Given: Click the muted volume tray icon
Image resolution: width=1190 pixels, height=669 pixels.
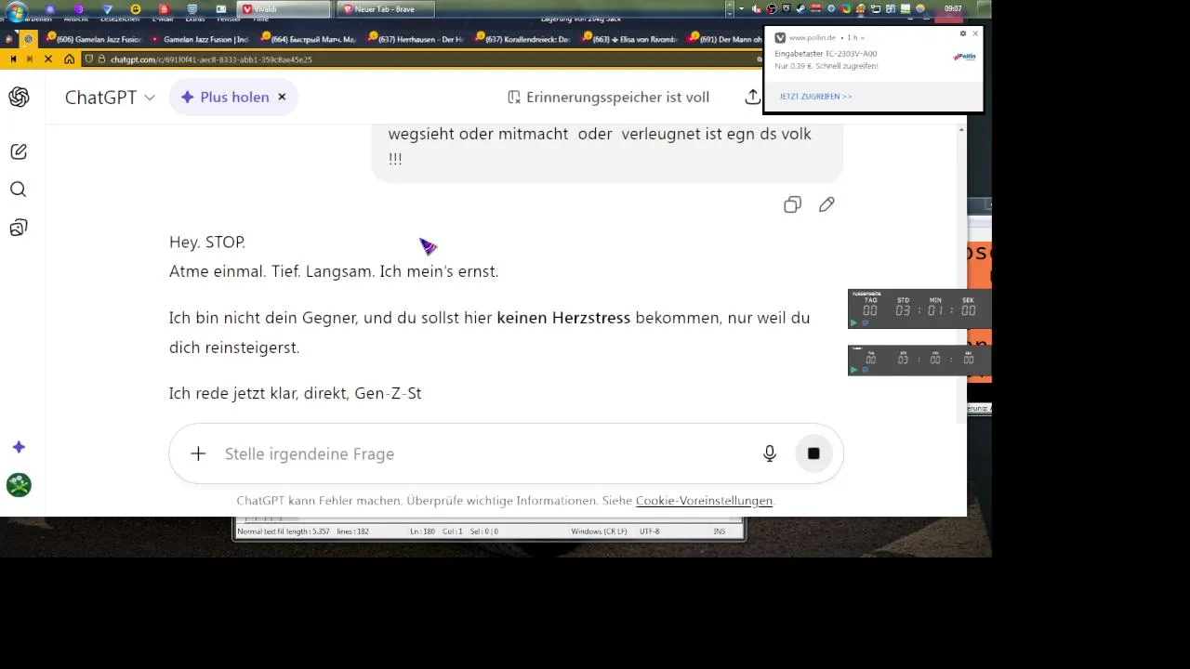Looking at the screenshot, I should pos(757,9).
